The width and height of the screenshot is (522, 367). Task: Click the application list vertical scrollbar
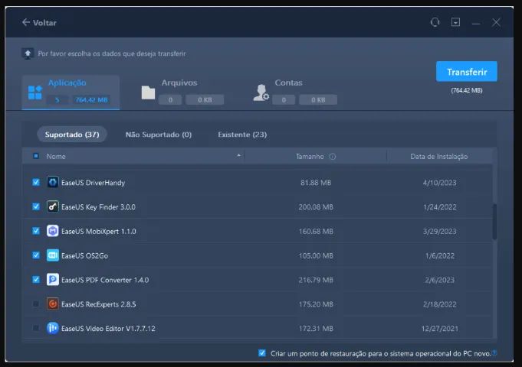click(494, 222)
